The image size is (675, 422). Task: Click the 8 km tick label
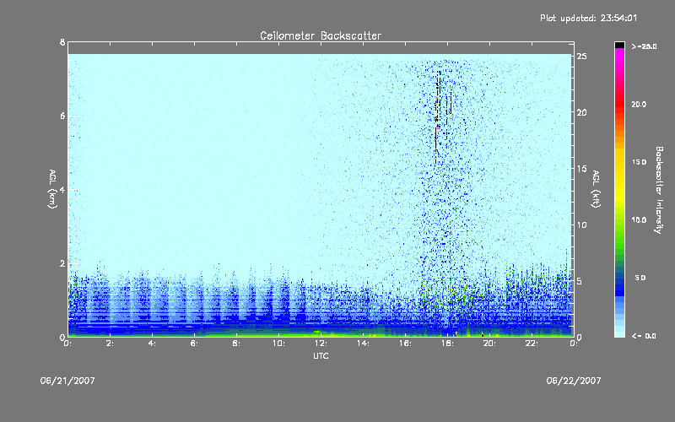pyautogui.click(x=62, y=42)
